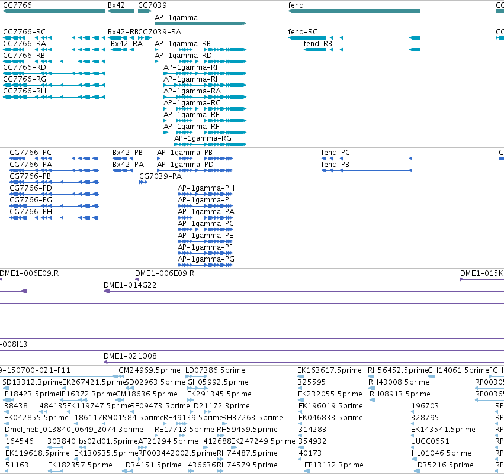Select EST label LD21172.3prime
The width and height of the screenshot is (504, 474).
(x=220, y=406)
